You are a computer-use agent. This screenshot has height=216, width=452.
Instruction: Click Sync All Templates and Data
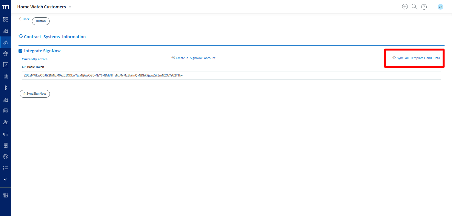(416, 58)
